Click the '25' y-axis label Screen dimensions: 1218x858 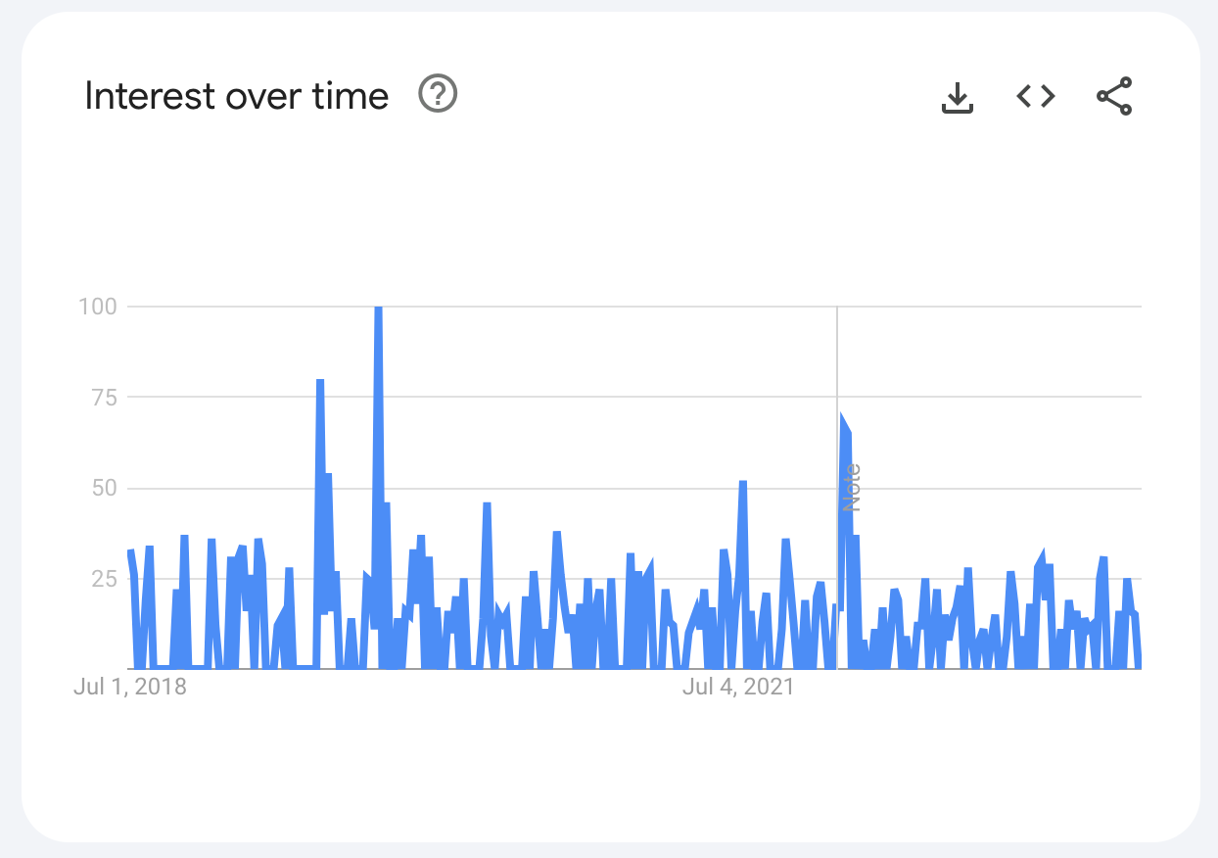tap(104, 579)
